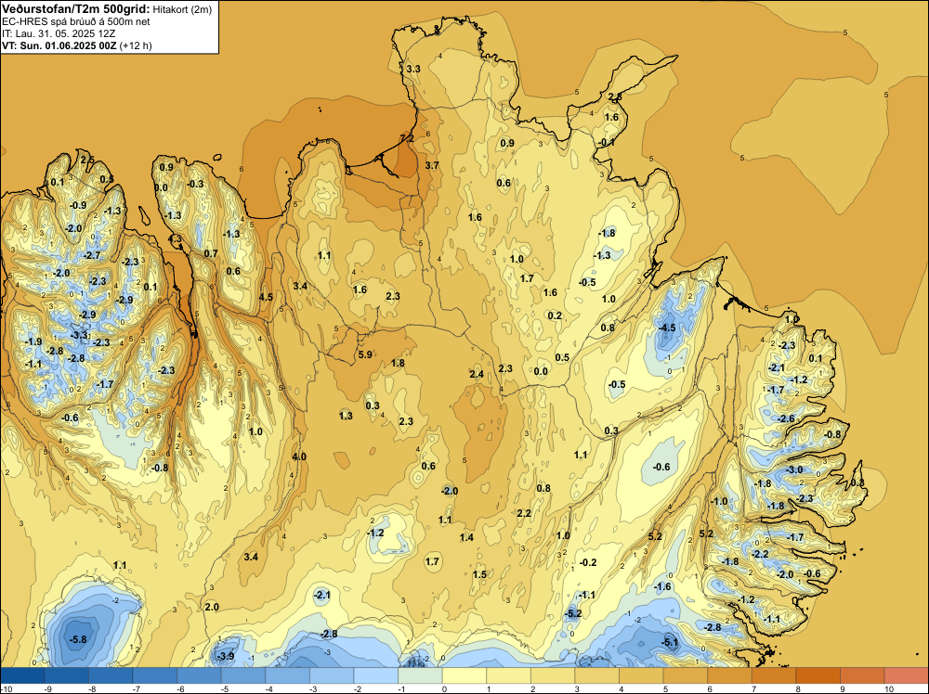
Task: Click the temperature value "-2.7"
Action: (92, 255)
